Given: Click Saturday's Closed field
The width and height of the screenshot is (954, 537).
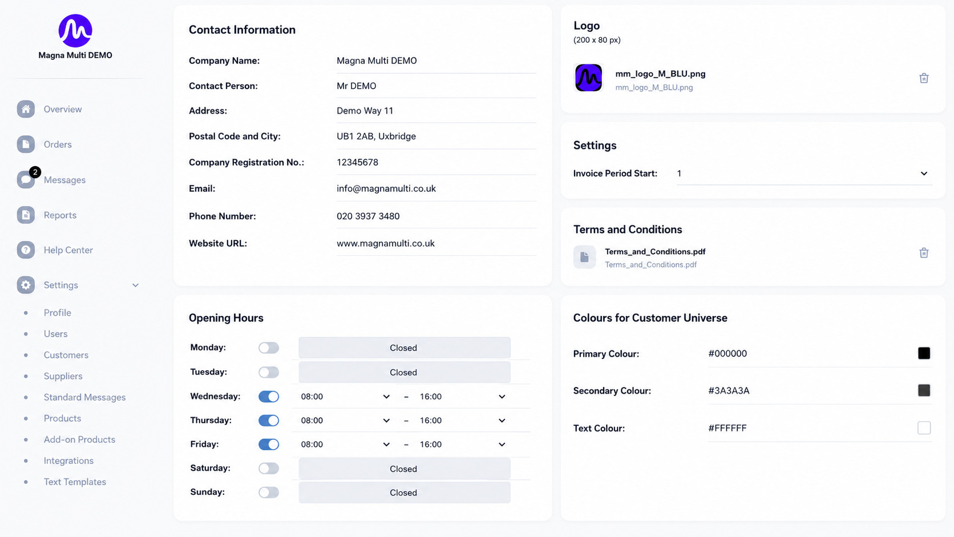Looking at the screenshot, I should click(x=404, y=469).
